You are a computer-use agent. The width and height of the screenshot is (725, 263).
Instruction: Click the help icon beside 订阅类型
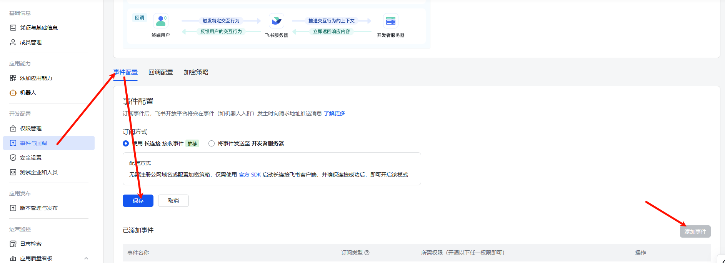[367, 253]
